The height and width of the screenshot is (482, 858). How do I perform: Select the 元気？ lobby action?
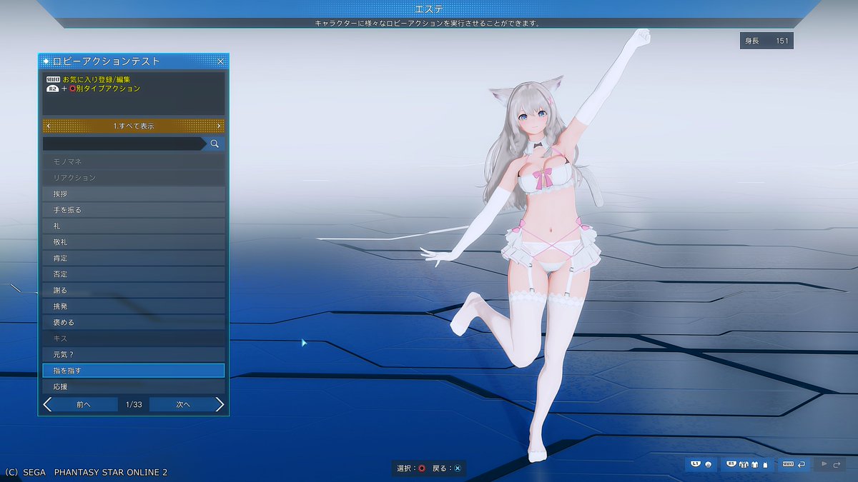pos(134,355)
